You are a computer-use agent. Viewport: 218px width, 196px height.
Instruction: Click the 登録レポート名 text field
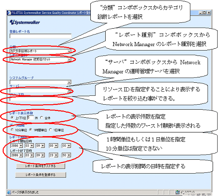click(x=40, y=36)
